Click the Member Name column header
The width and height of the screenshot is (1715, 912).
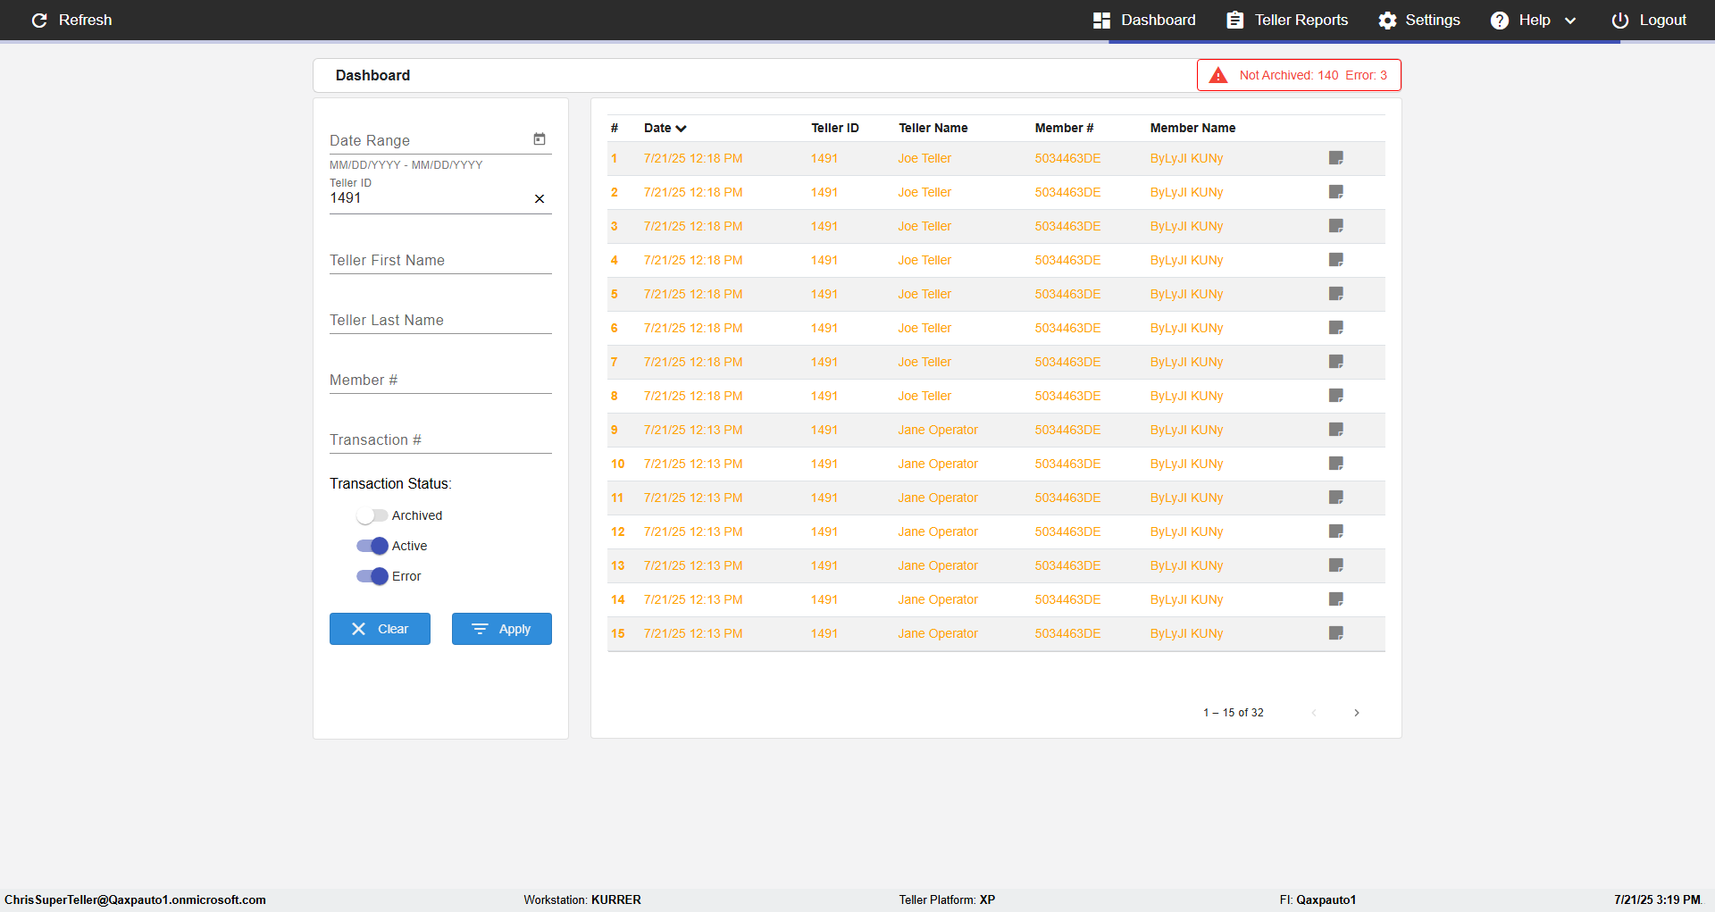(x=1192, y=128)
